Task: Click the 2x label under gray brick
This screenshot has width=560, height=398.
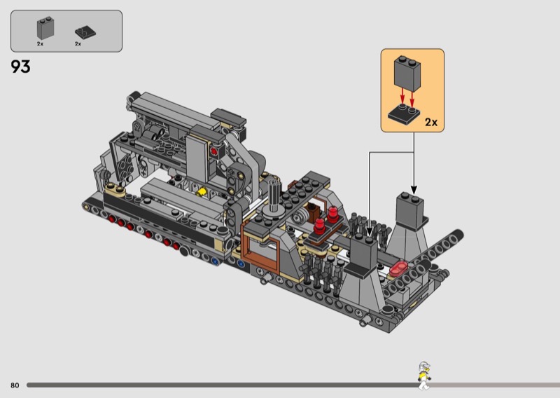Action: pyautogui.click(x=41, y=44)
